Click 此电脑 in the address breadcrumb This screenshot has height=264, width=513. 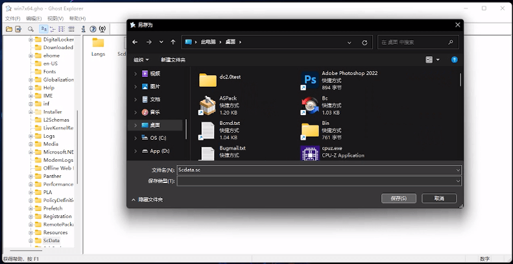[208, 42]
